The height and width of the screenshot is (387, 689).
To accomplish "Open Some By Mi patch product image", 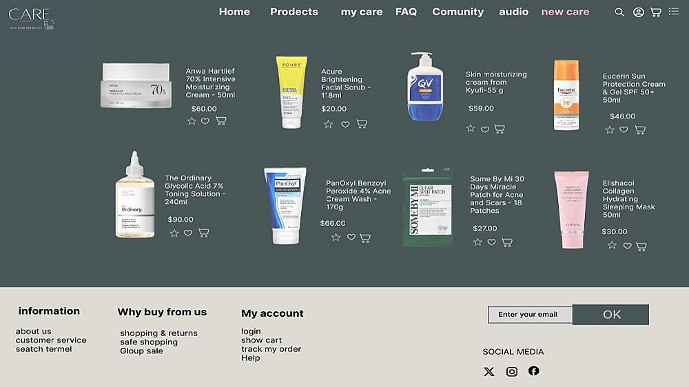I will 428,207.
